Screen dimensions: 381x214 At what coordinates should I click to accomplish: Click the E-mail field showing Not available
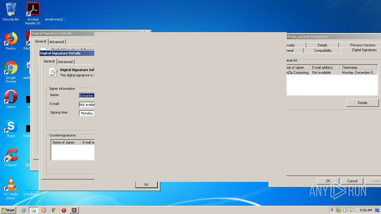pyautogui.click(x=87, y=105)
